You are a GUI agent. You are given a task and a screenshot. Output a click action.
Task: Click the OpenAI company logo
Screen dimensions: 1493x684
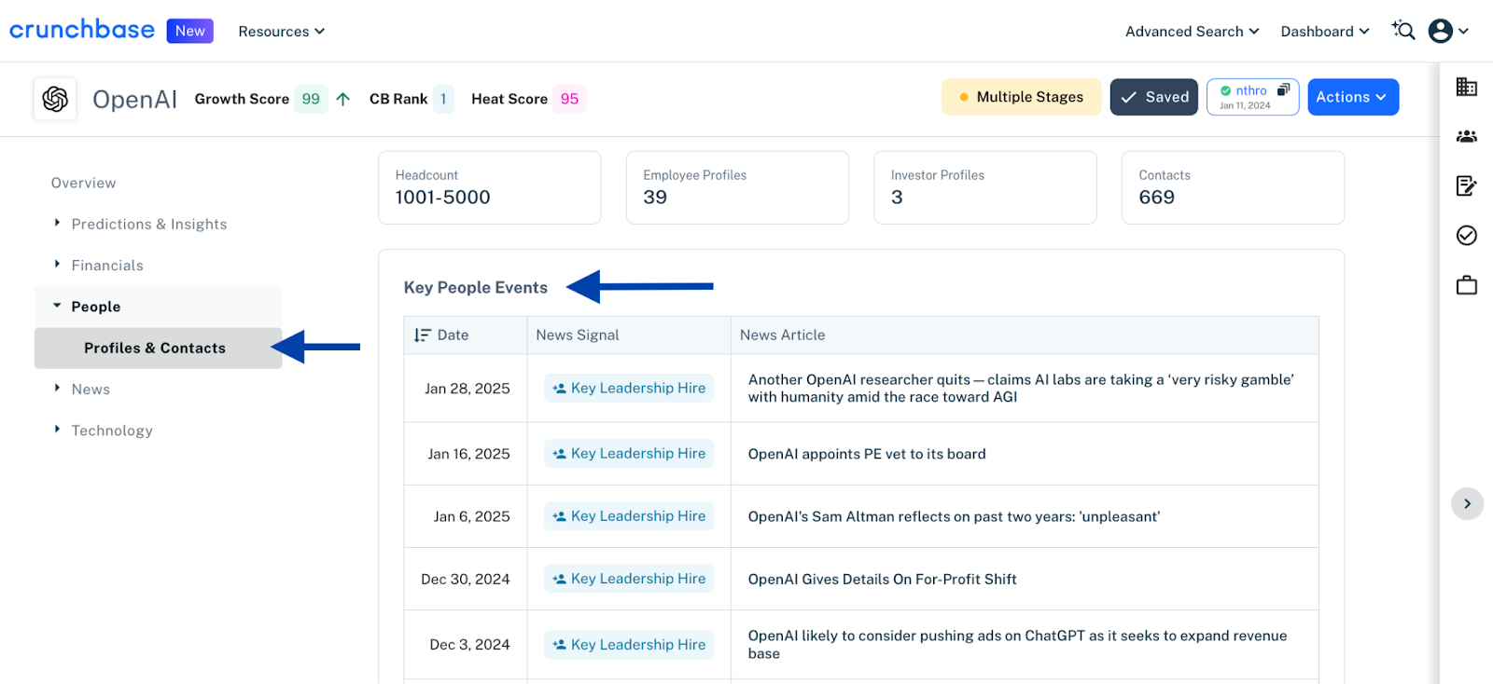coord(55,99)
